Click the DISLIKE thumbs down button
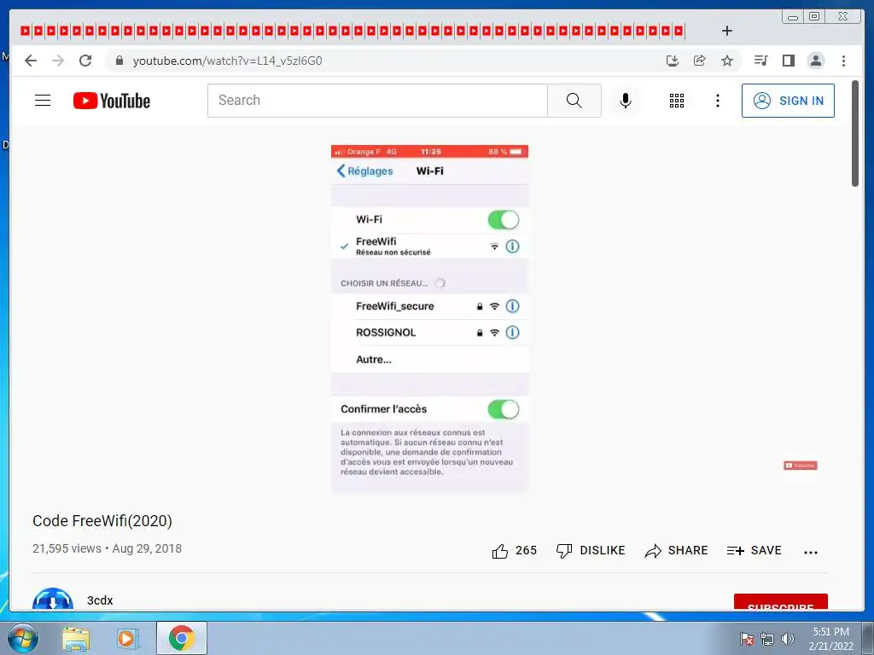Image resolution: width=874 pixels, height=655 pixels. point(591,551)
